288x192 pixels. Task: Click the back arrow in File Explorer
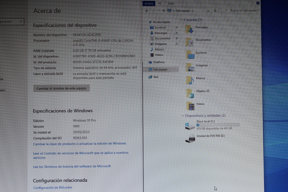click(x=147, y=11)
